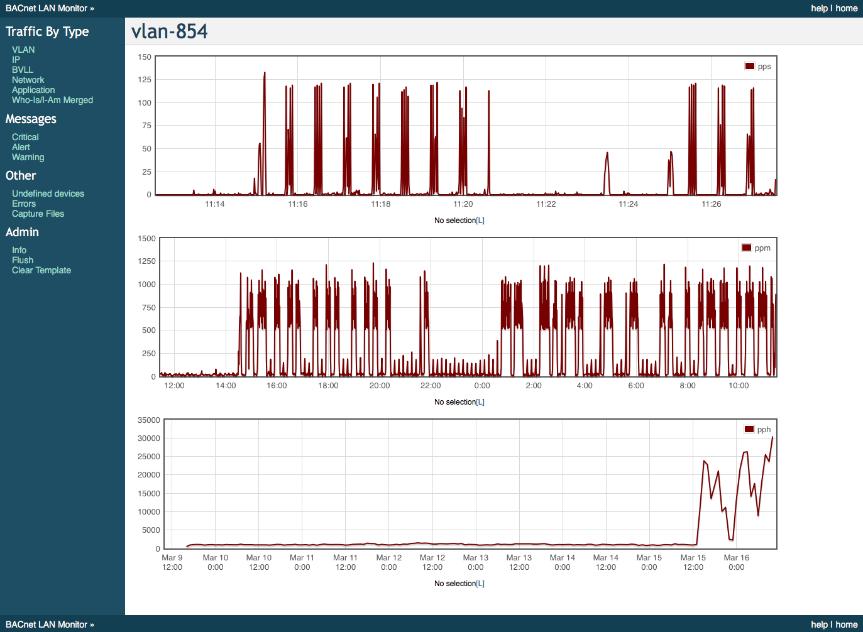The image size is (863, 632).
Task: Select Clear Template in Admin section
Action: [x=41, y=270]
